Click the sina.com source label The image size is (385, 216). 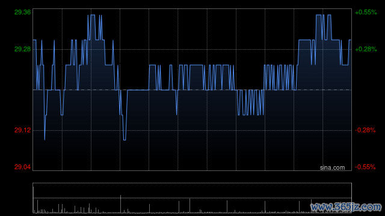click(x=332, y=167)
